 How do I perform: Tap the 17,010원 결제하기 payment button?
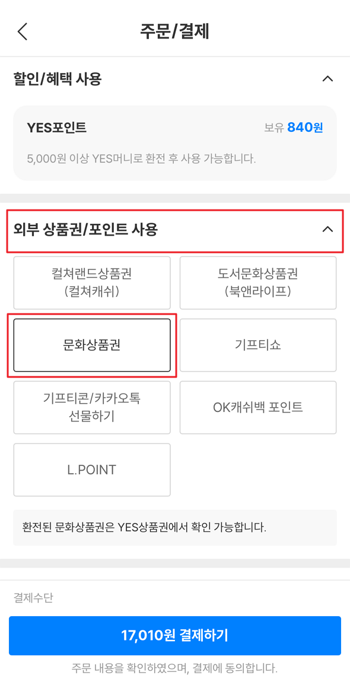175,635
